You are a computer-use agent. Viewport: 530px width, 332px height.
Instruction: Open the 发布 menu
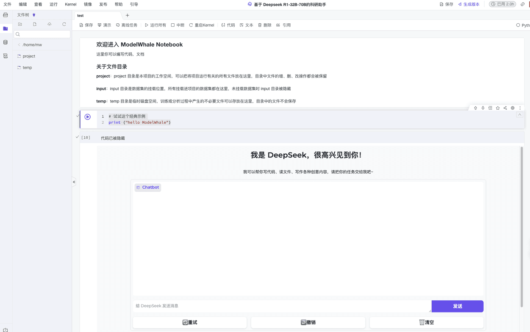click(103, 4)
